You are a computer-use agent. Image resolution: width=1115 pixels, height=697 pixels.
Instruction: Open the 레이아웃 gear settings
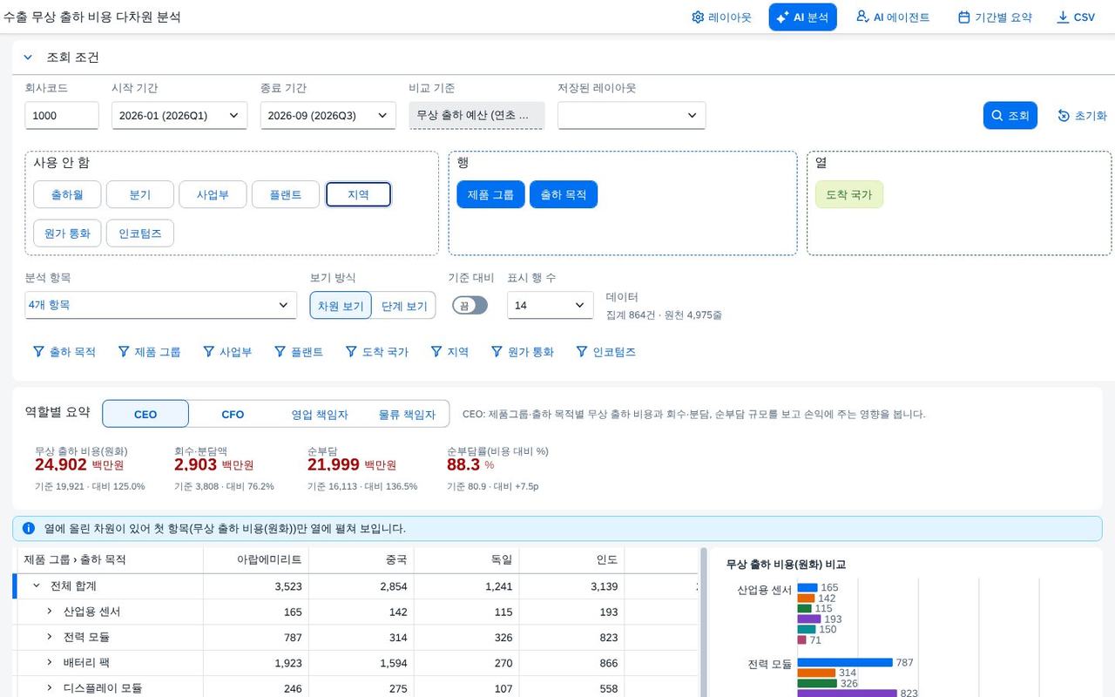pyautogui.click(x=721, y=17)
